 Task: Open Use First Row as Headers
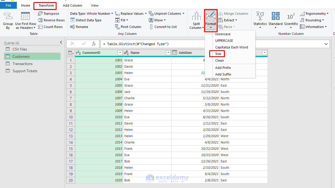tap(25, 21)
